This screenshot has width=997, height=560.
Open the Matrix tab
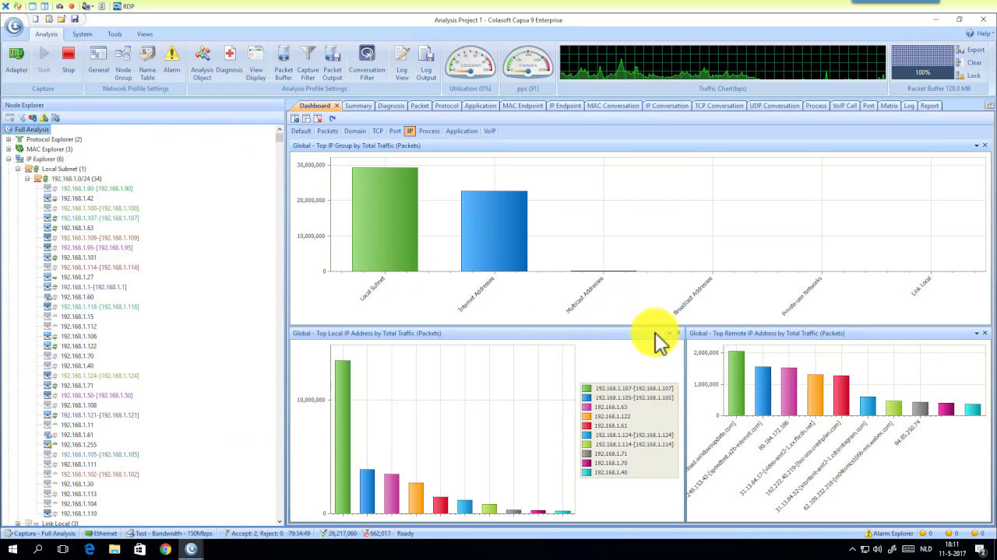[889, 106]
